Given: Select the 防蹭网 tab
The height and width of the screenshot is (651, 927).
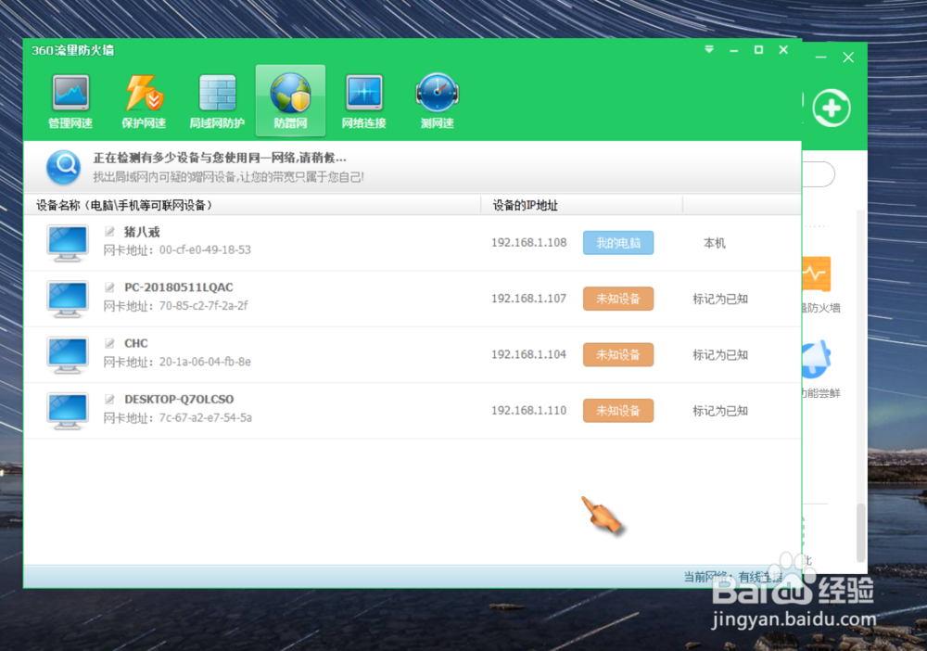Looking at the screenshot, I should point(290,101).
